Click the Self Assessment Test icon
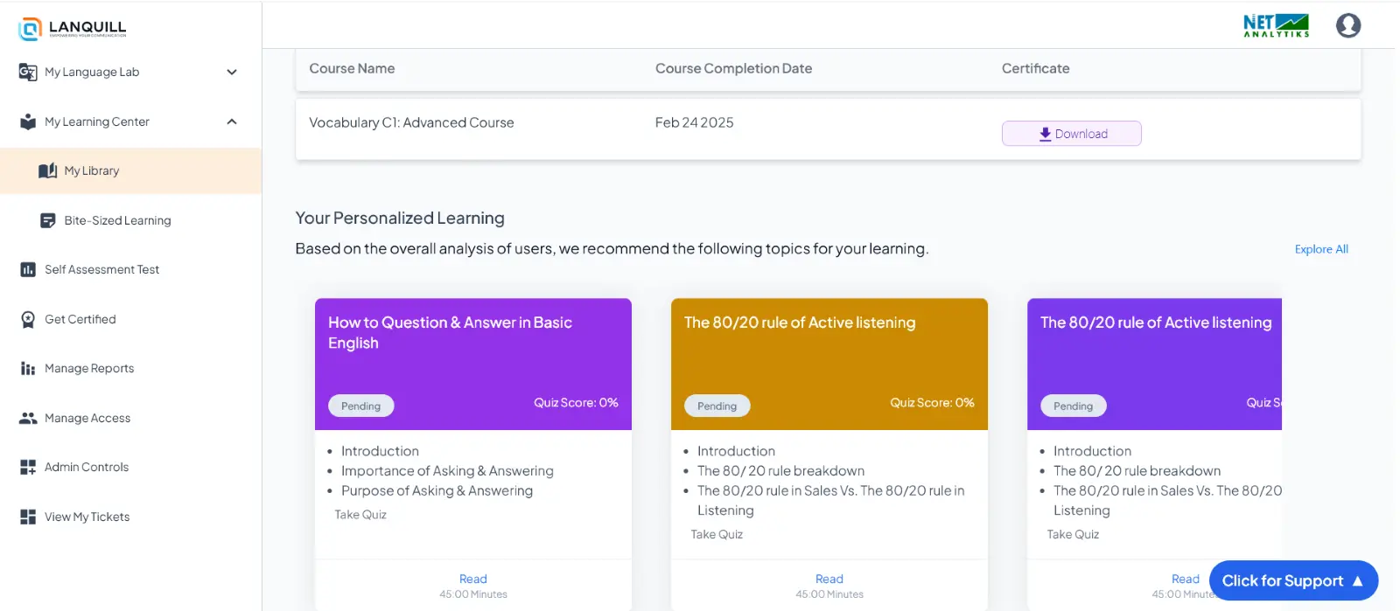Image resolution: width=1400 pixels, height=611 pixels. point(28,269)
